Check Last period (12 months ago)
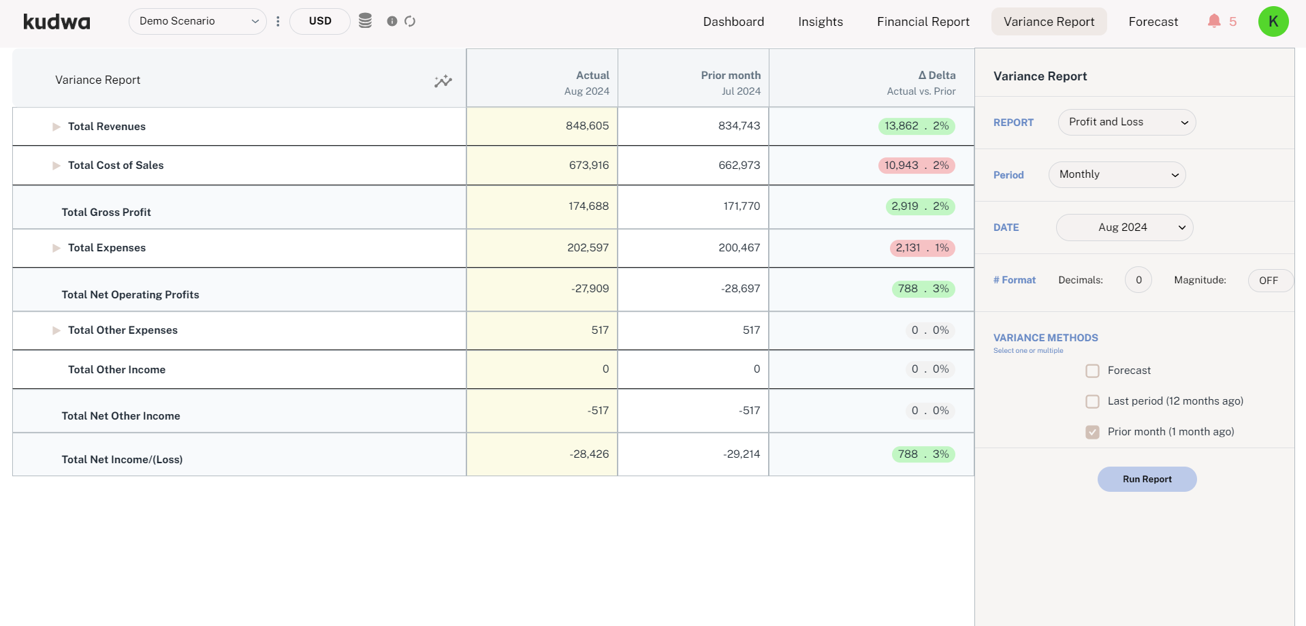The height and width of the screenshot is (626, 1306). pyautogui.click(x=1092, y=401)
